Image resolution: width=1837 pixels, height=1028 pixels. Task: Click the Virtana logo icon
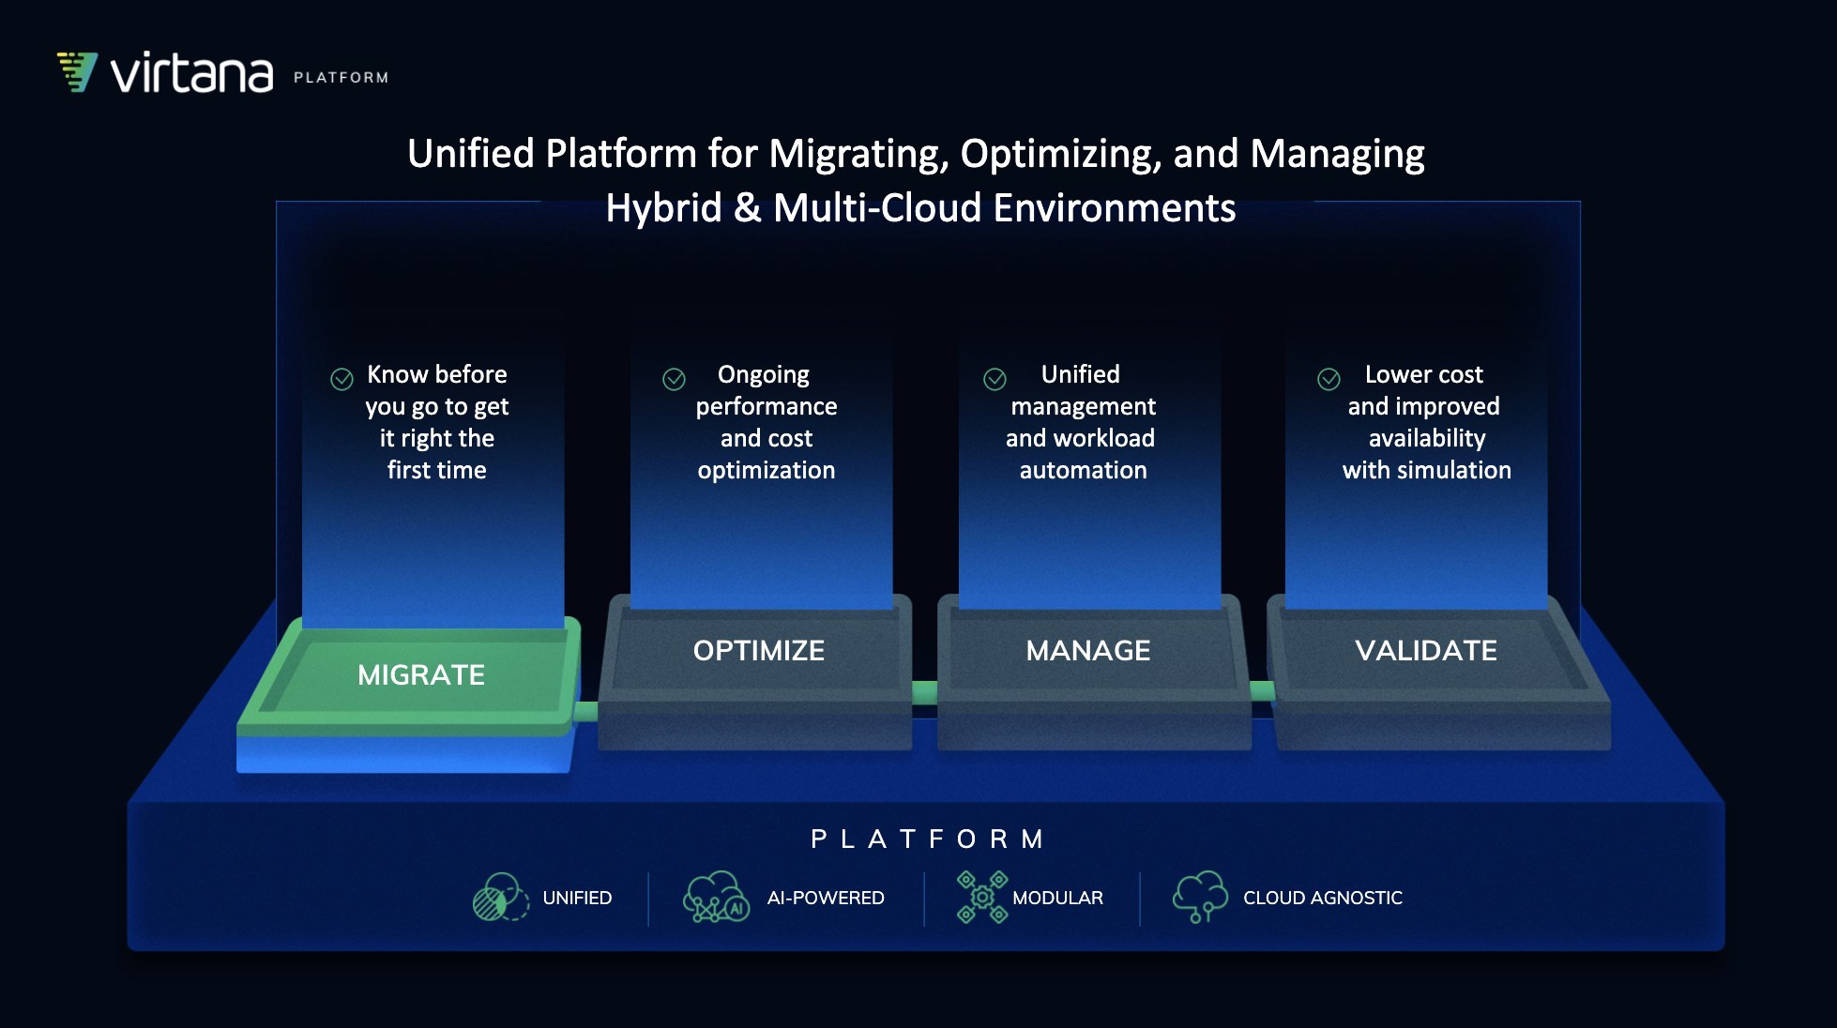point(77,72)
